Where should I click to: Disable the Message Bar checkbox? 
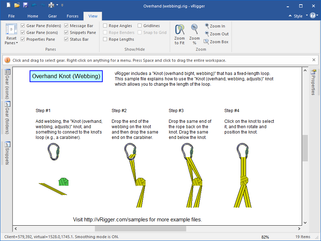[66, 25]
